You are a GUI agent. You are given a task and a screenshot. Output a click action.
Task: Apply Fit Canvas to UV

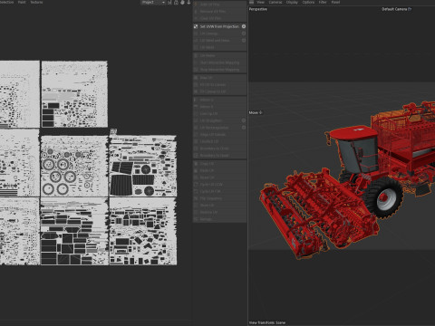pyautogui.click(x=219, y=91)
